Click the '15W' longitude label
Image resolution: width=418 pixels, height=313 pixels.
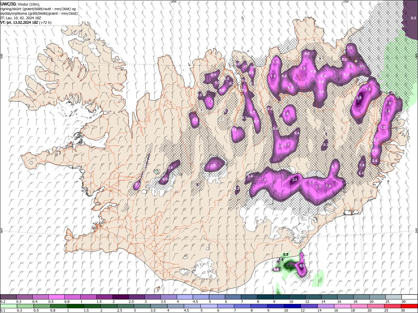point(346,2)
